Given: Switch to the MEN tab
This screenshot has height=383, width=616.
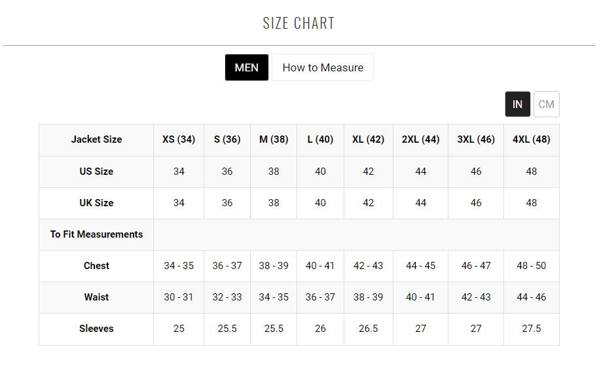Looking at the screenshot, I should (x=247, y=67).
